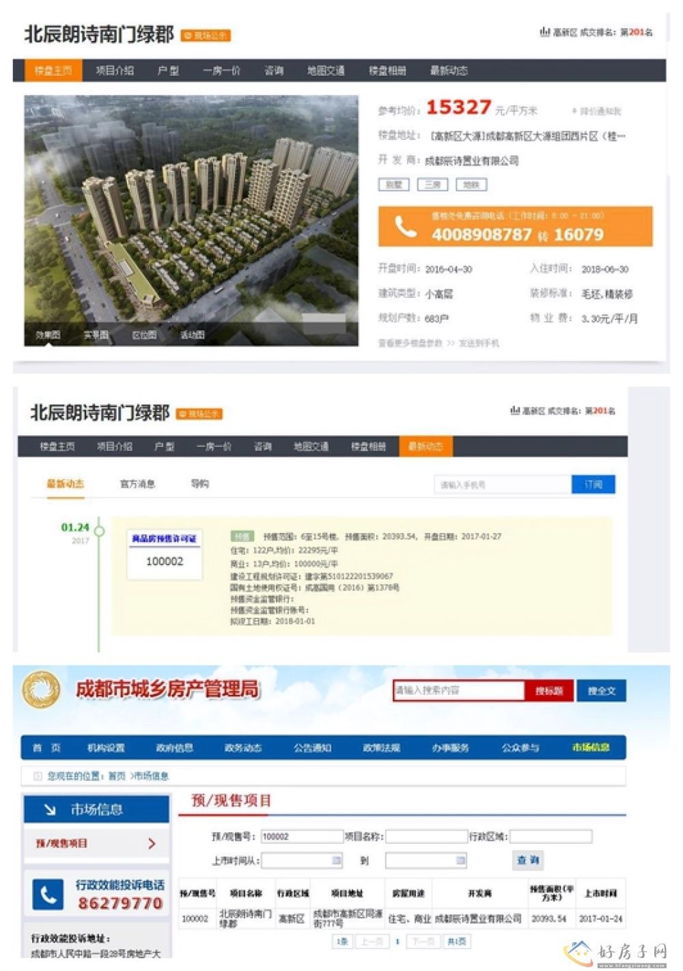Click the arrow icon in 市场信息 sidebar header
Image resolution: width=683 pixels, height=971 pixels.
tap(50, 810)
